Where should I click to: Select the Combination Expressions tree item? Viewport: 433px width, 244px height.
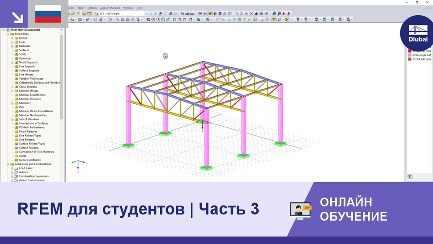click(x=34, y=176)
